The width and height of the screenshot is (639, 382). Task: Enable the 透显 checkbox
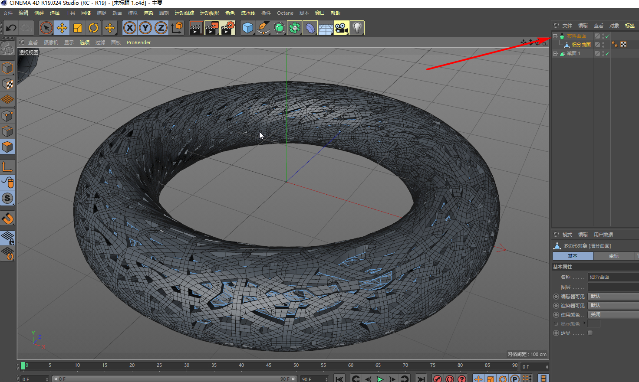[x=590, y=333]
